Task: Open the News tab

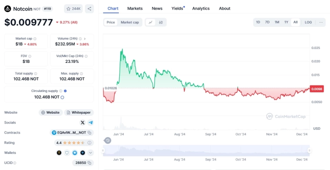Action: pyautogui.click(x=157, y=9)
